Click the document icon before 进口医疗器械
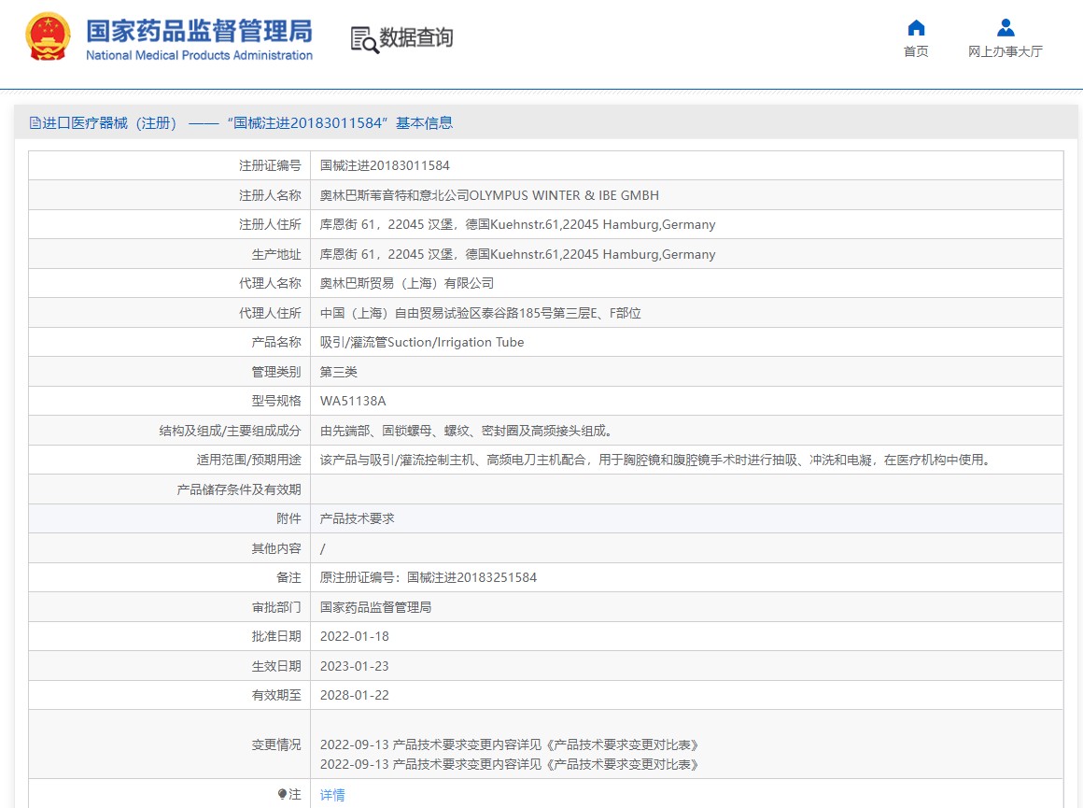The width and height of the screenshot is (1083, 808). 35,123
